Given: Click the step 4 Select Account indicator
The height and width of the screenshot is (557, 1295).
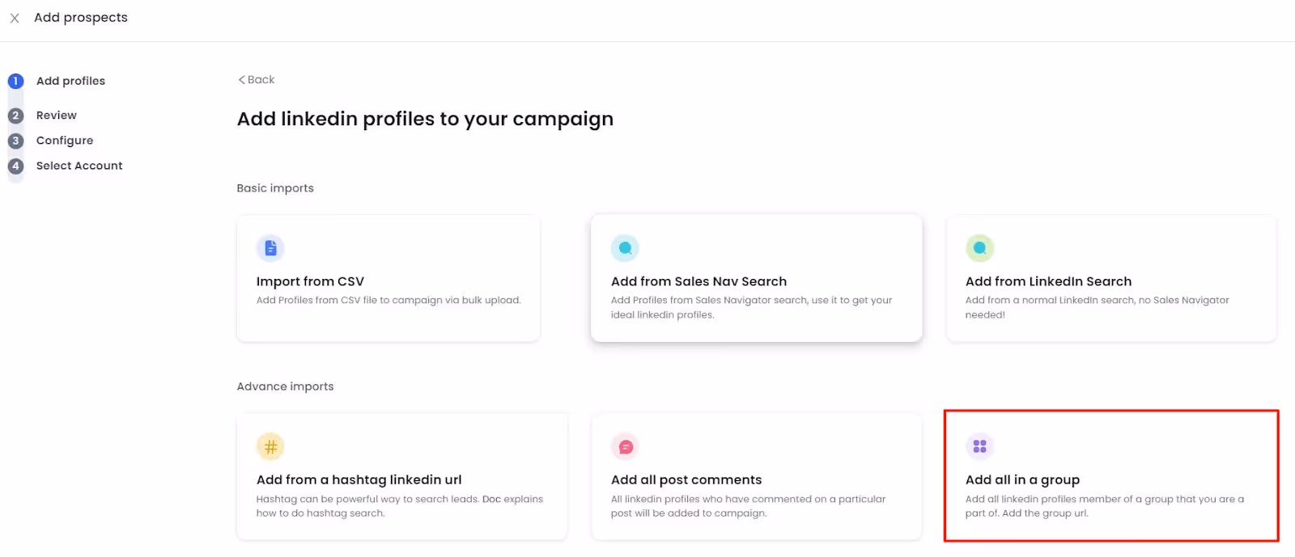Looking at the screenshot, I should coord(15,165).
